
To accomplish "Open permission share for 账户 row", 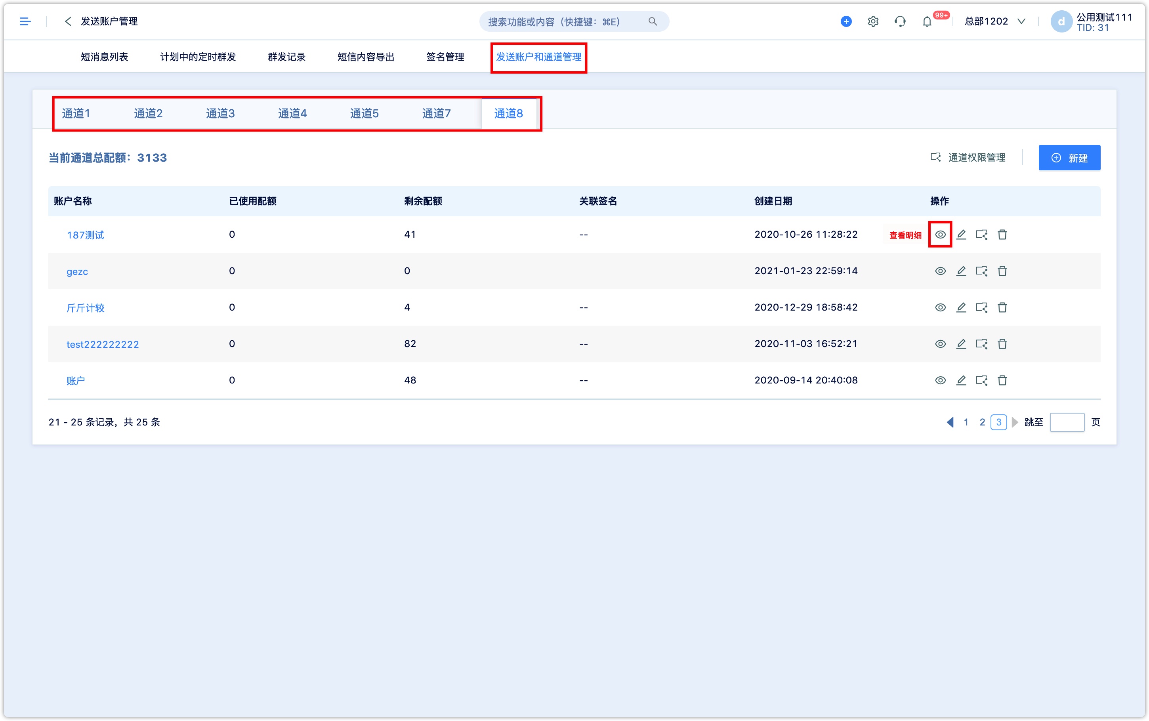I will (981, 380).
